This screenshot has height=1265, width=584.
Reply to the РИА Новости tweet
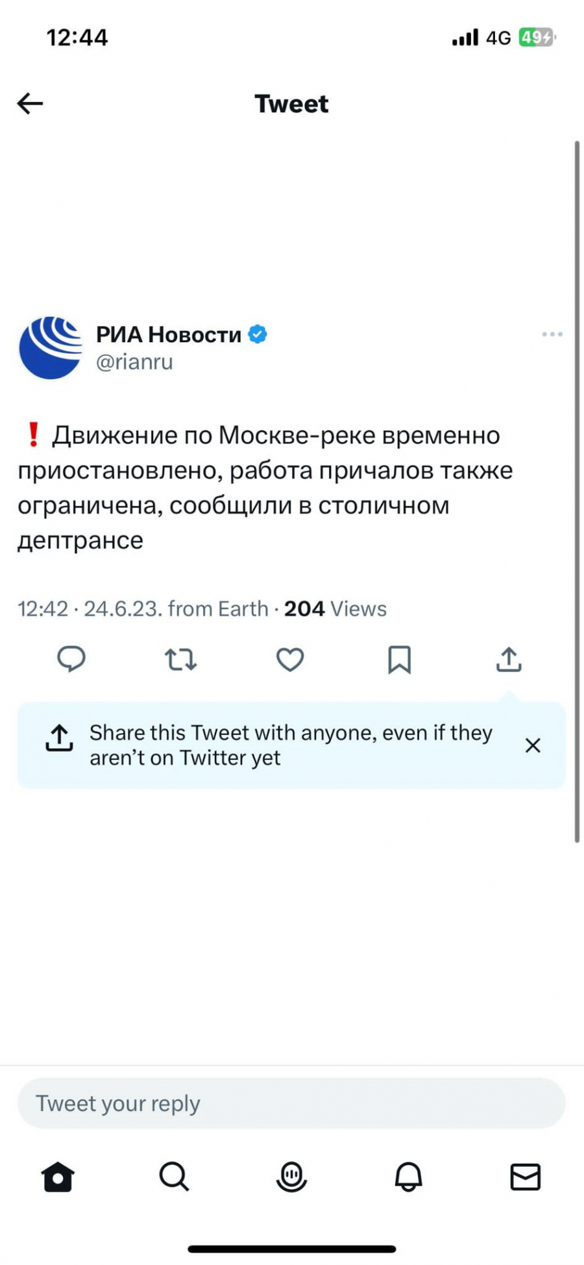point(71,660)
